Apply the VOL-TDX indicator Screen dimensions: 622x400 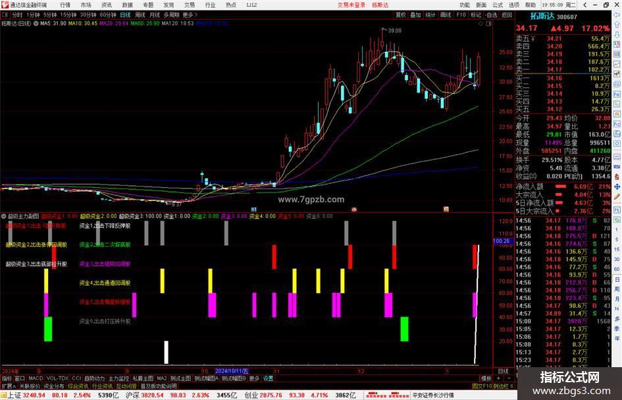click(x=57, y=378)
